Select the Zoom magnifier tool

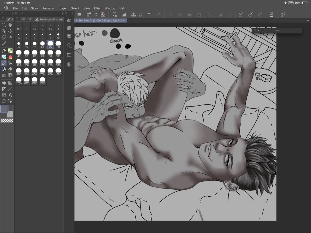4,25
